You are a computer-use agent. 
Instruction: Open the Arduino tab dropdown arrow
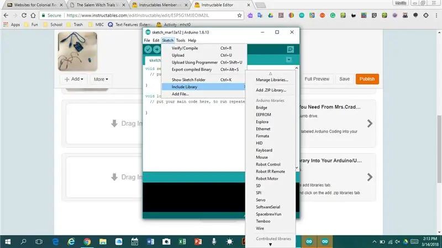288,60
